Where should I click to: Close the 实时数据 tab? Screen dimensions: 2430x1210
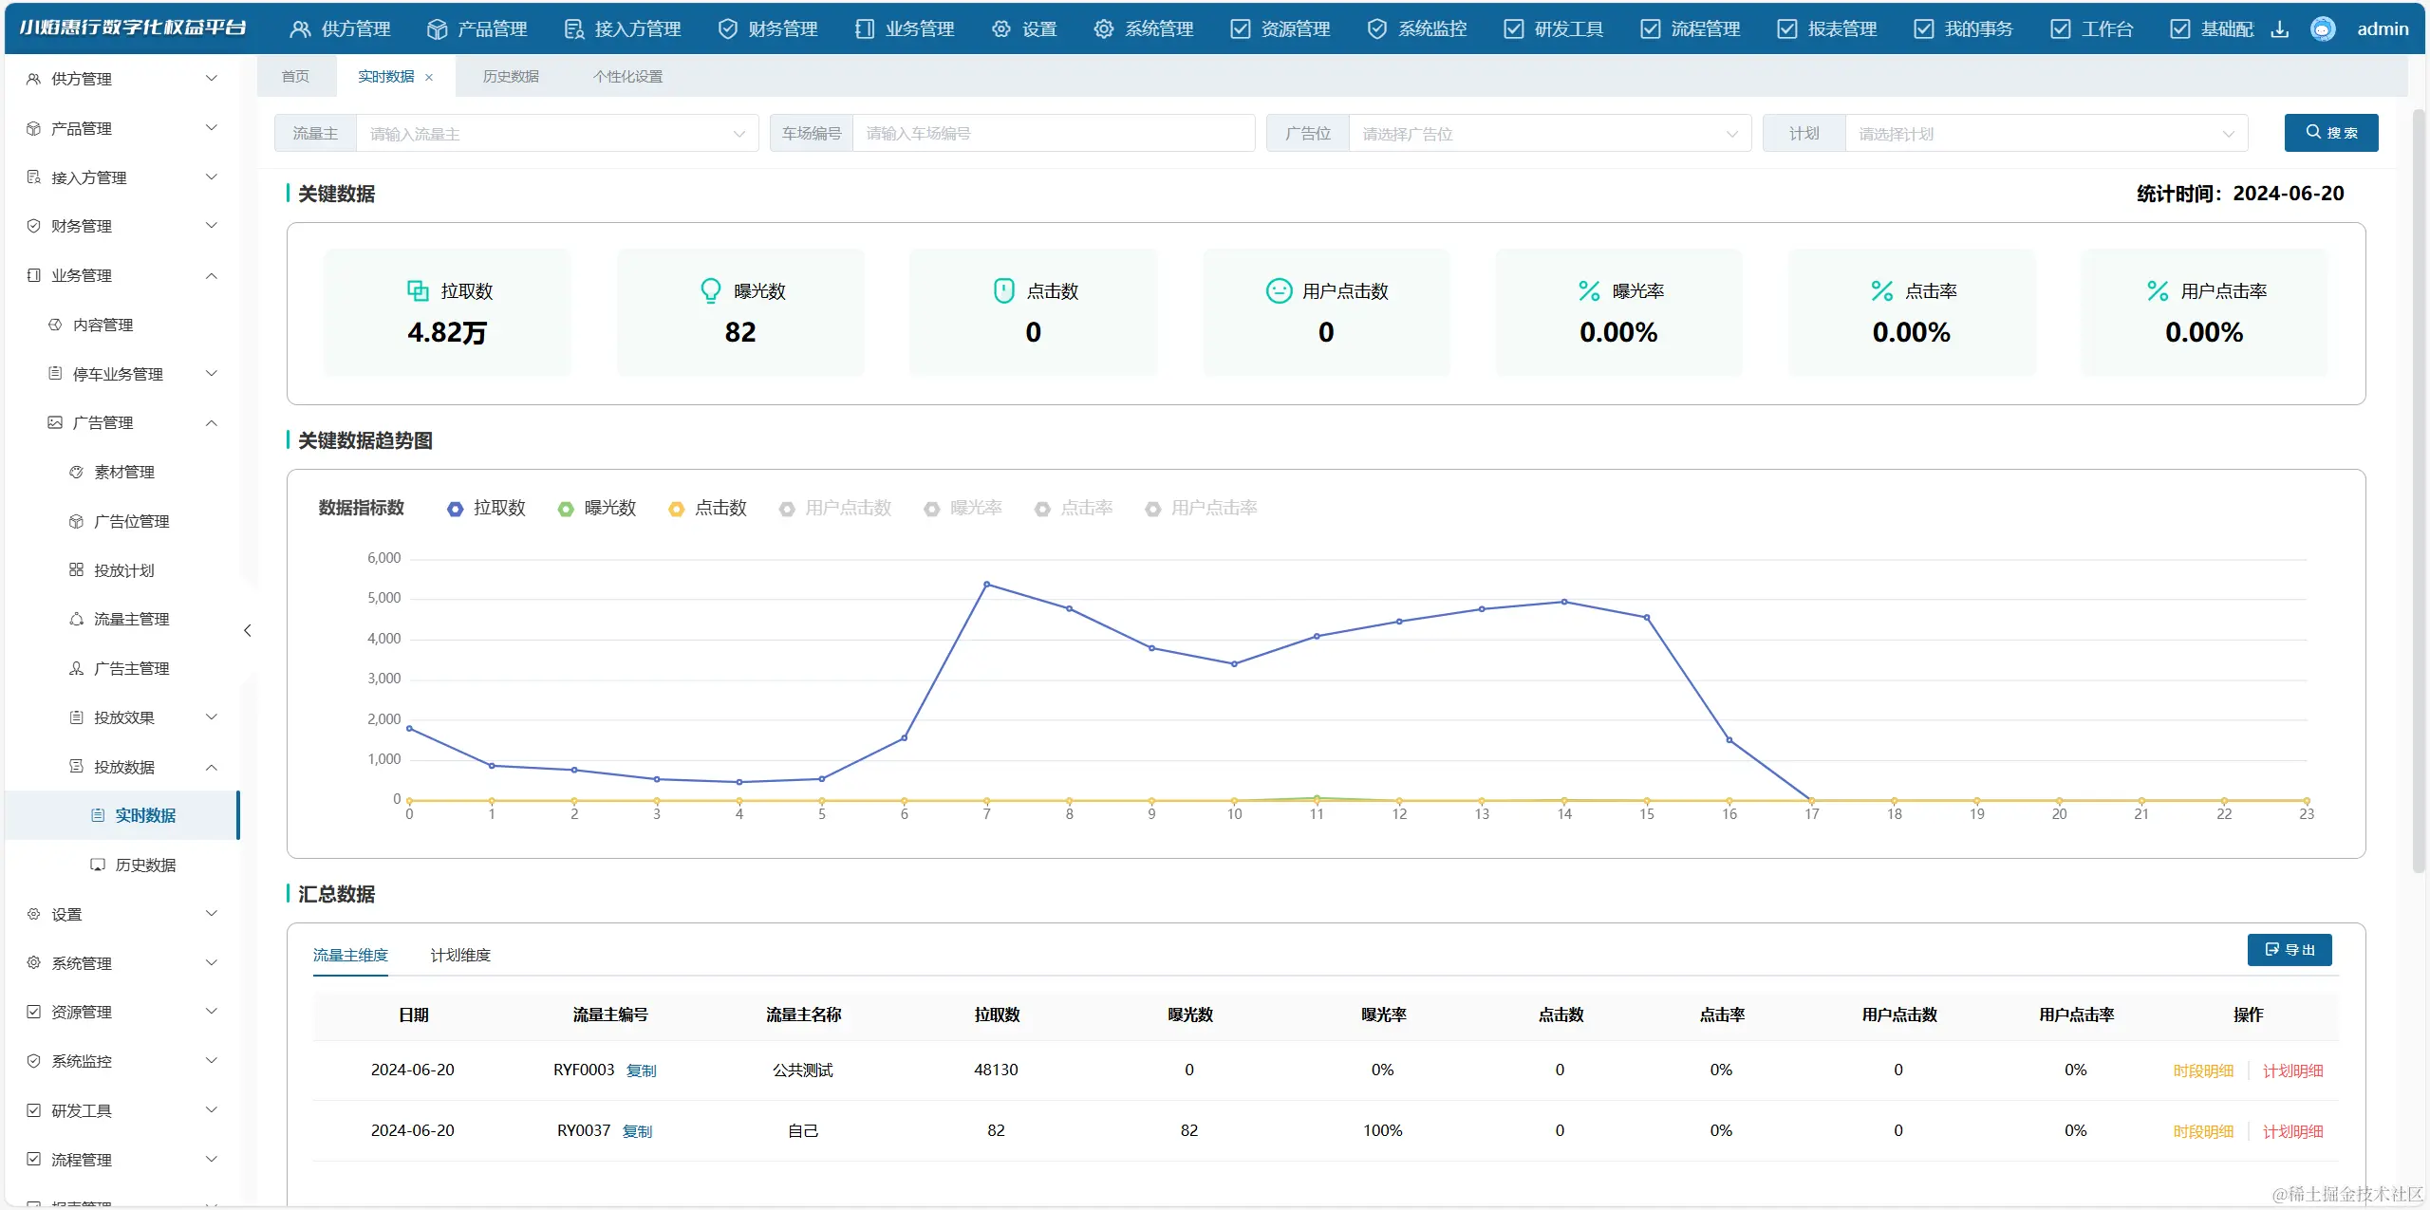(x=429, y=78)
